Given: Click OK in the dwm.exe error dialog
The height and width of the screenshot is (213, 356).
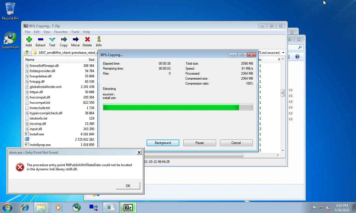Looking at the screenshot, I should click(x=128, y=186).
